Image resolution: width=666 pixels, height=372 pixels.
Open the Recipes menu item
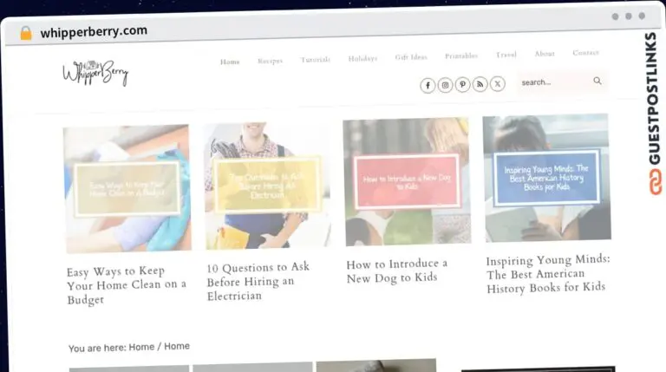pyautogui.click(x=271, y=61)
